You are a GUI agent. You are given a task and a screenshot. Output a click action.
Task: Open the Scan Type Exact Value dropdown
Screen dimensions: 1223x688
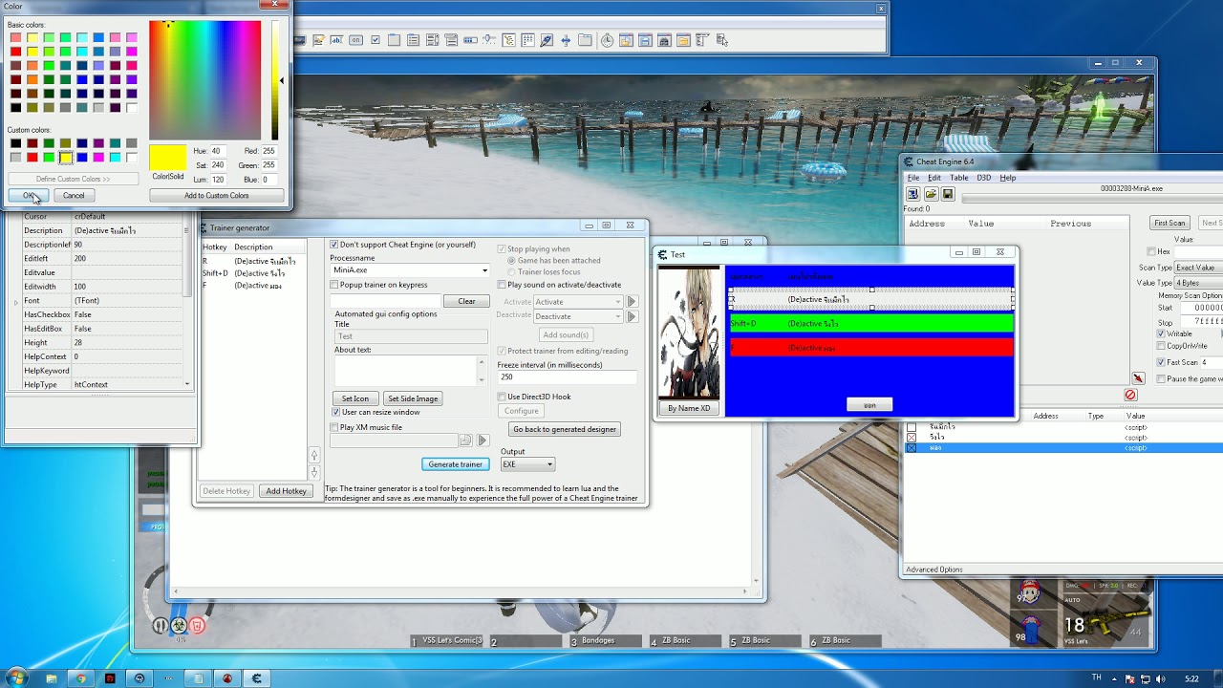1198,268
